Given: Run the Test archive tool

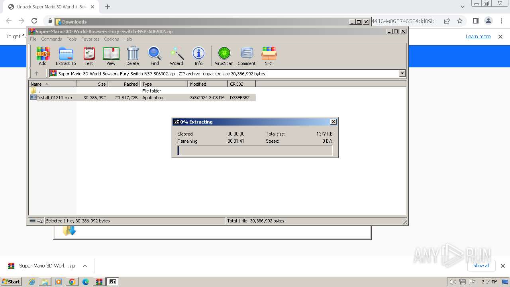Looking at the screenshot, I should pyautogui.click(x=89, y=56).
